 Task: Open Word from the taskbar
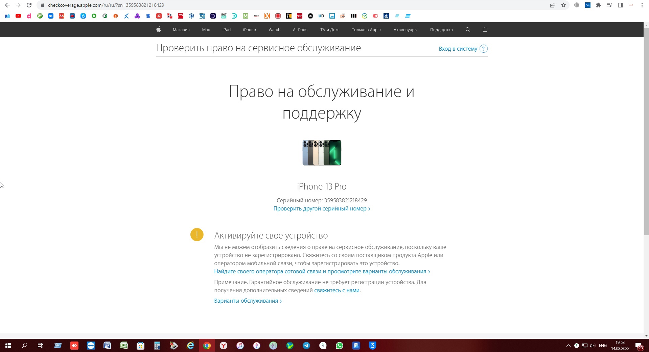pos(107,346)
